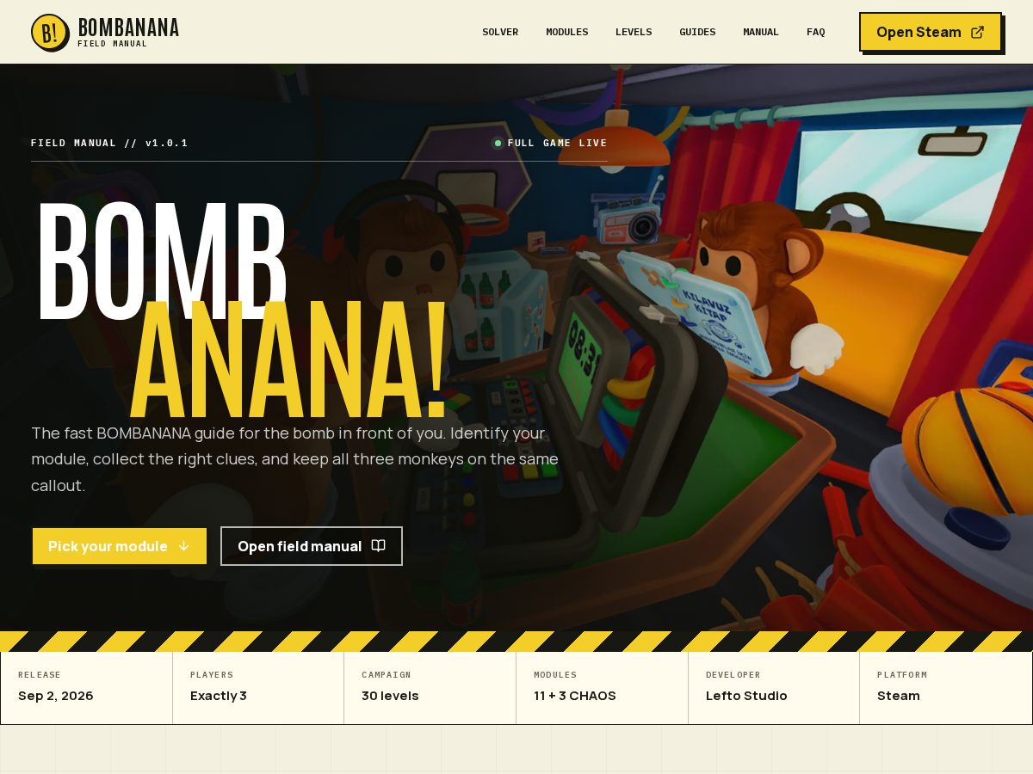Click the BOMBANANA Field Manual header title
This screenshot has height=774, width=1033.
(128, 33)
